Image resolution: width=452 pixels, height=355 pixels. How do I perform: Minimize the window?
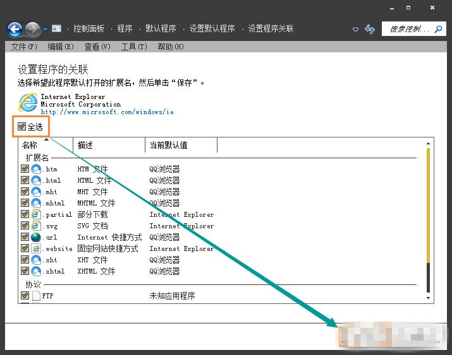(x=392, y=8)
